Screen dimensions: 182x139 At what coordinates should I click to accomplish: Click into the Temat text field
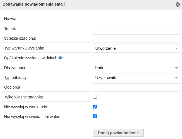(x=136, y=29)
